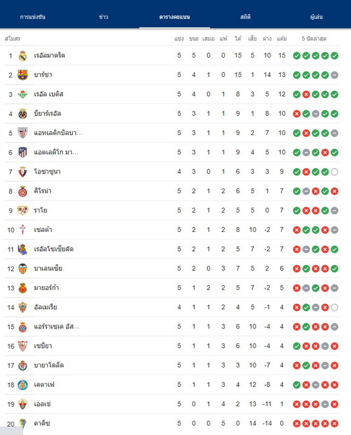Click the Real Madrid club crest
This screenshot has height=435, width=351.
tap(22, 56)
